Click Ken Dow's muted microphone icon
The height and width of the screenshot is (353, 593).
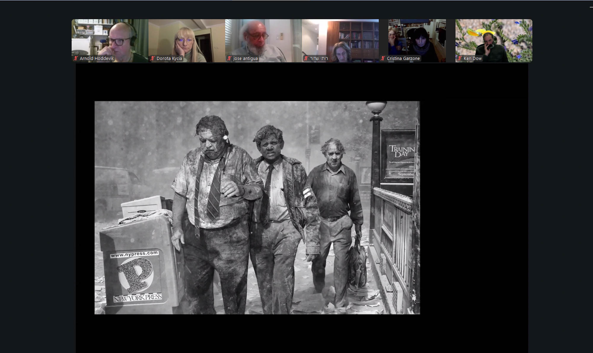click(x=460, y=58)
